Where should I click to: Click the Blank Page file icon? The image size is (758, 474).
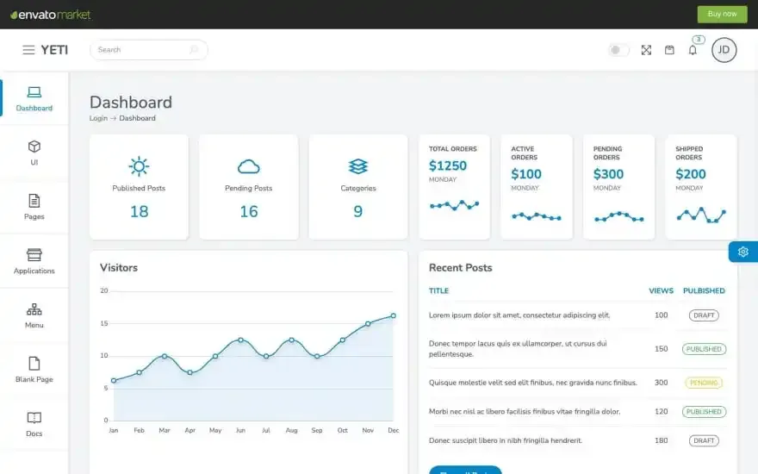point(34,363)
